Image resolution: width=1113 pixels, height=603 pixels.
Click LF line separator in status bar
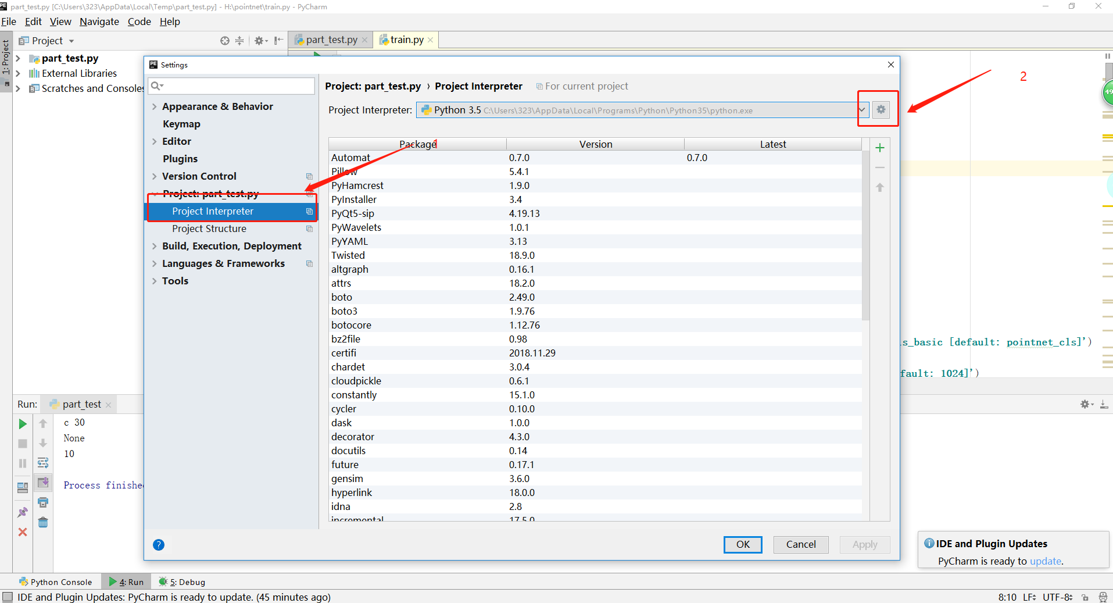click(1029, 597)
